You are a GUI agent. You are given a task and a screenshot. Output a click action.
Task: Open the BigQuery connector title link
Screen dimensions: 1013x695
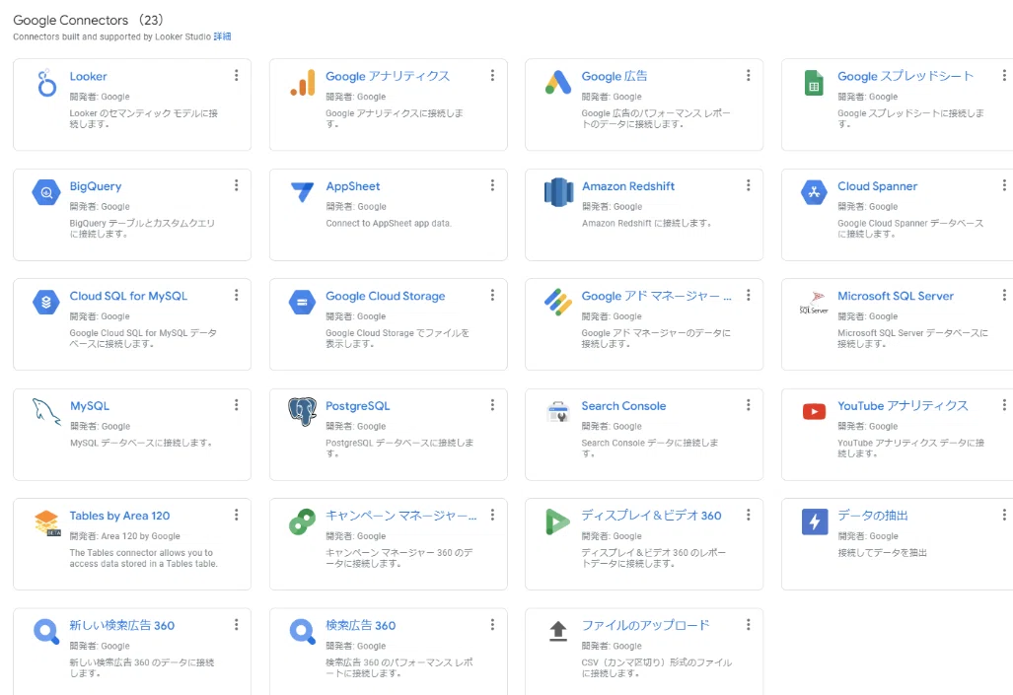[x=96, y=186]
